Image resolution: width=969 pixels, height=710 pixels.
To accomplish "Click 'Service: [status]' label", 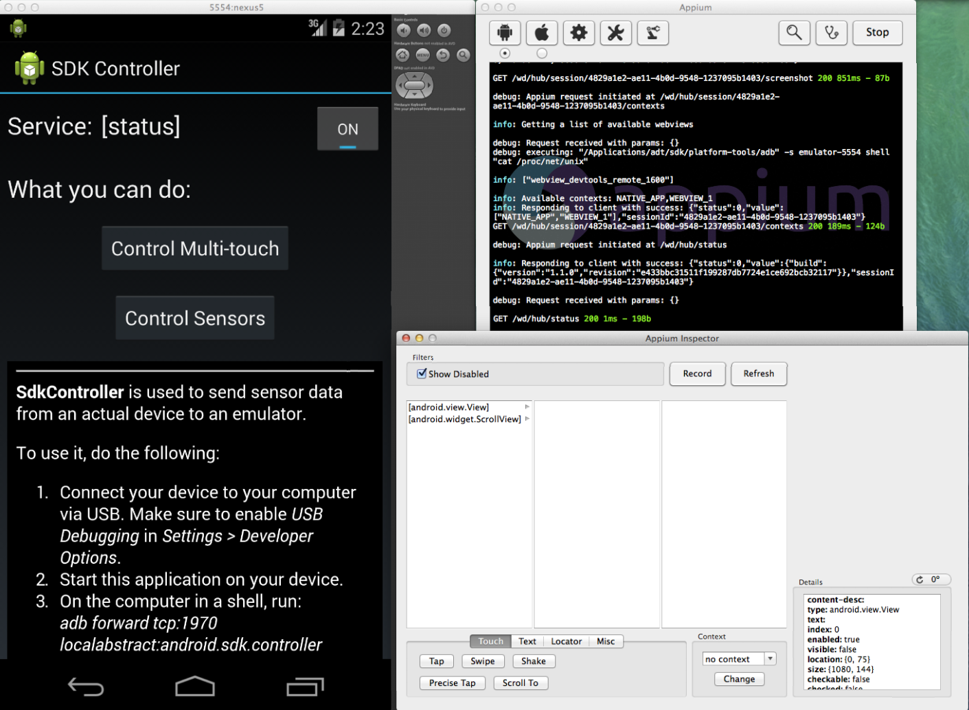I will coord(94,126).
